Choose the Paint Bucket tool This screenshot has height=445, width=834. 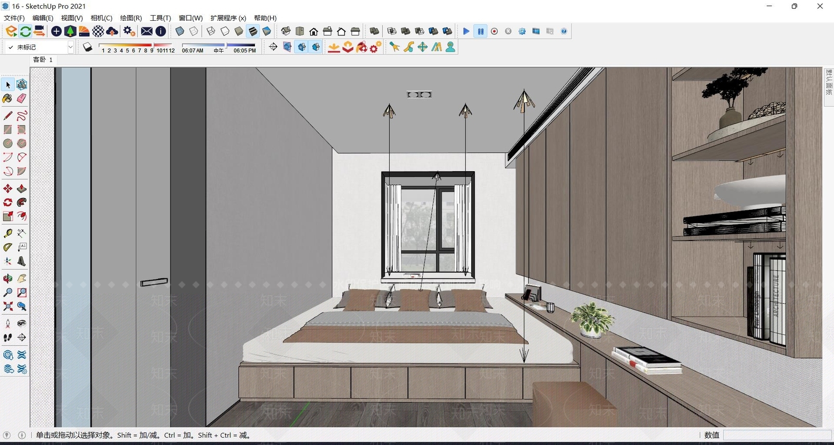(x=8, y=98)
